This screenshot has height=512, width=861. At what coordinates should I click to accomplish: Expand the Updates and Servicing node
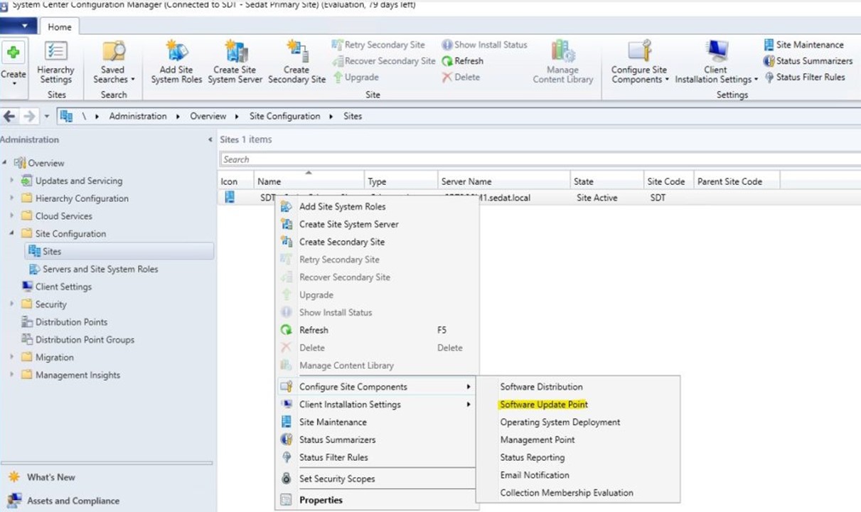point(12,181)
